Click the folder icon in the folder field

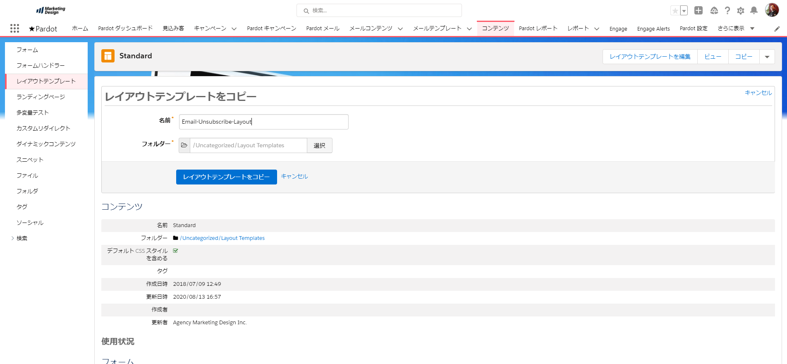[184, 145]
